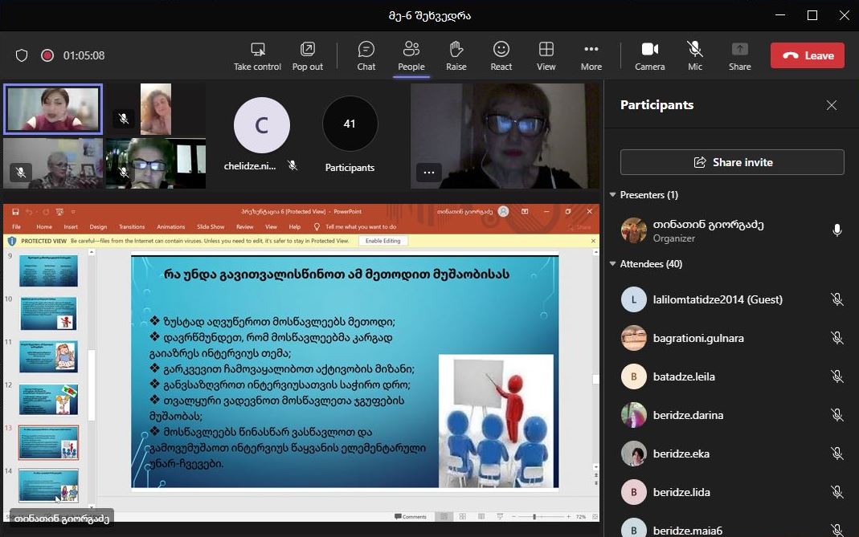Click mute icon for lalilomtatidze2014 (Guest)
859x537 pixels.
[837, 299]
